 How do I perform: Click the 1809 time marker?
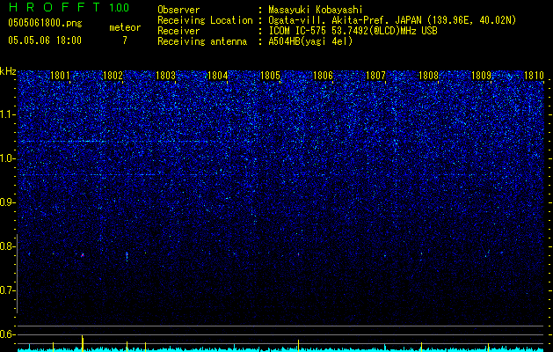[481, 76]
